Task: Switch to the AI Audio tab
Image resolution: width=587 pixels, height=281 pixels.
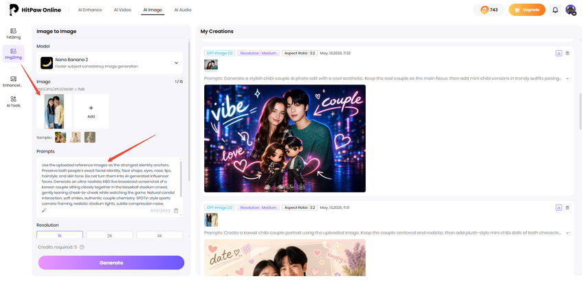Action: (x=183, y=10)
